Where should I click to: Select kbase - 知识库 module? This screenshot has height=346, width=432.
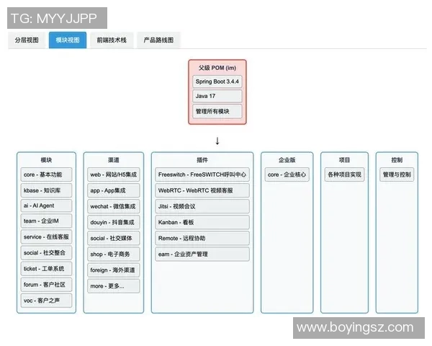pos(46,190)
